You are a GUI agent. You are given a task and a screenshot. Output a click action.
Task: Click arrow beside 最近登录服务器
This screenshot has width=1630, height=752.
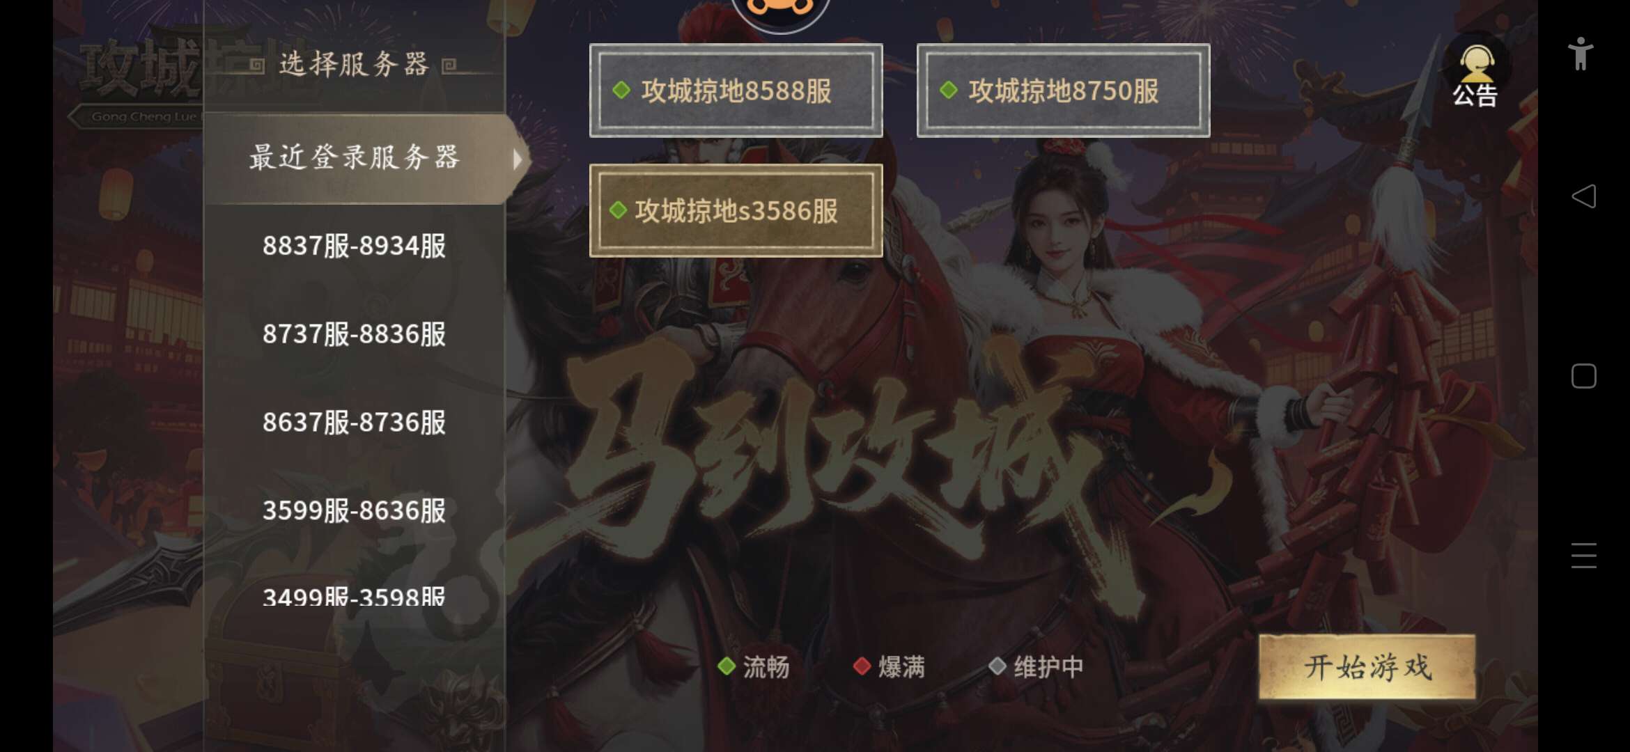(x=518, y=159)
